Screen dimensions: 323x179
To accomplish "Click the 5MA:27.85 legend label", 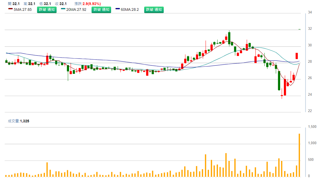I will click(23, 10).
